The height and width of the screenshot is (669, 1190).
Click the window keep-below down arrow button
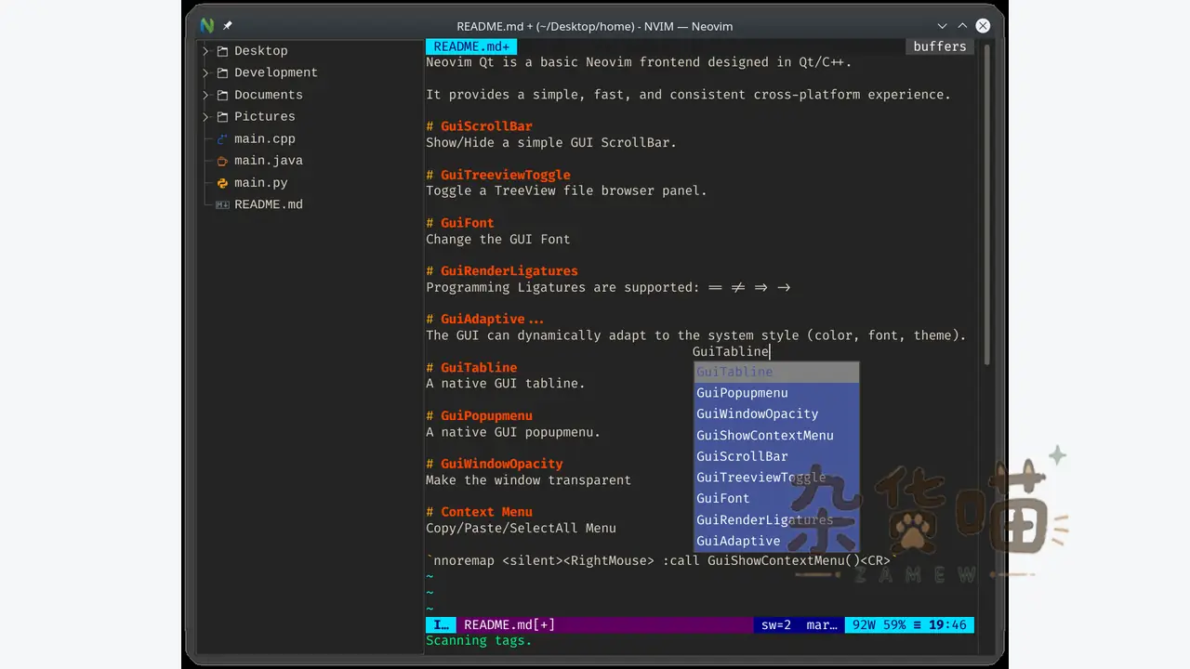click(943, 26)
